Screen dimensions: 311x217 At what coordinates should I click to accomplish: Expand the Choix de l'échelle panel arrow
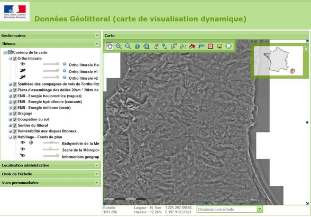(x=97, y=174)
